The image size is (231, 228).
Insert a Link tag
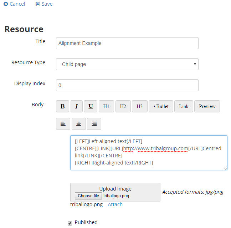184,106
